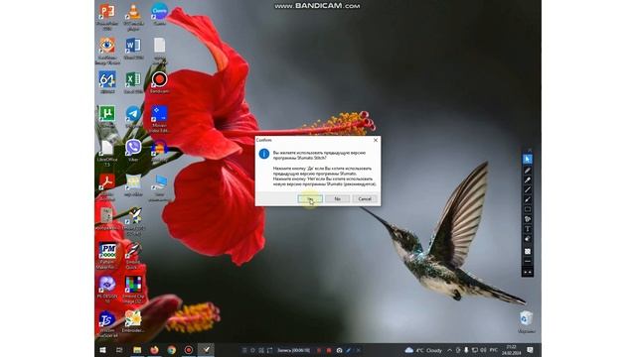Select the rectangle tool in Bandicam drawing toolbar
This screenshot has height=357, width=636.
pyautogui.click(x=528, y=209)
